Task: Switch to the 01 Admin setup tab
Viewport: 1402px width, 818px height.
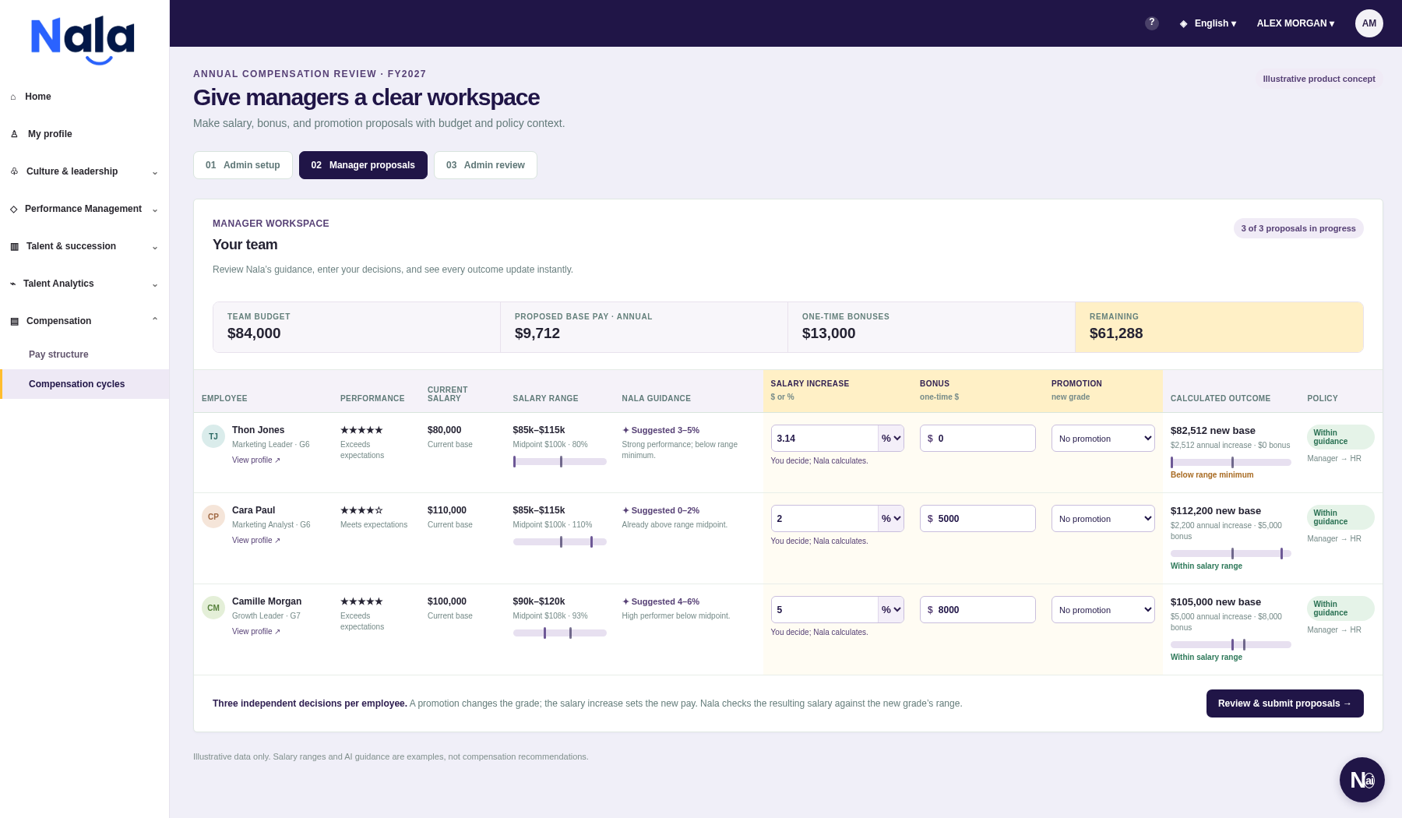Action: pyautogui.click(x=243, y=165)
